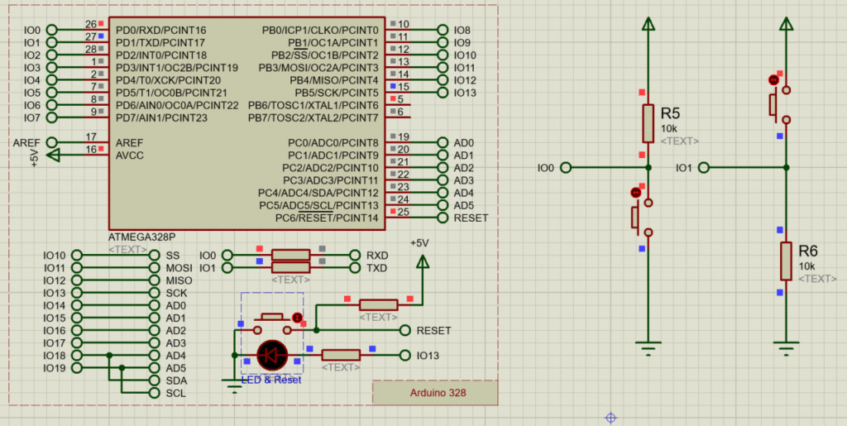Select resistor connecting IO1 to TXD

(290, 267)
